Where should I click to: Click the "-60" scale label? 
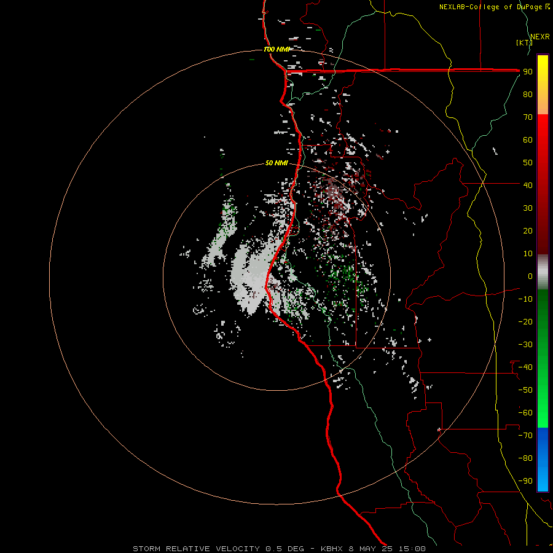click(x=525, y=413)
